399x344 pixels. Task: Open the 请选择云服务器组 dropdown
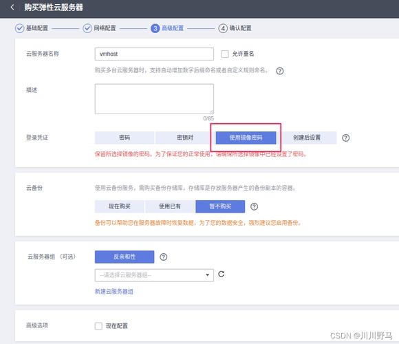coord(154,275)
